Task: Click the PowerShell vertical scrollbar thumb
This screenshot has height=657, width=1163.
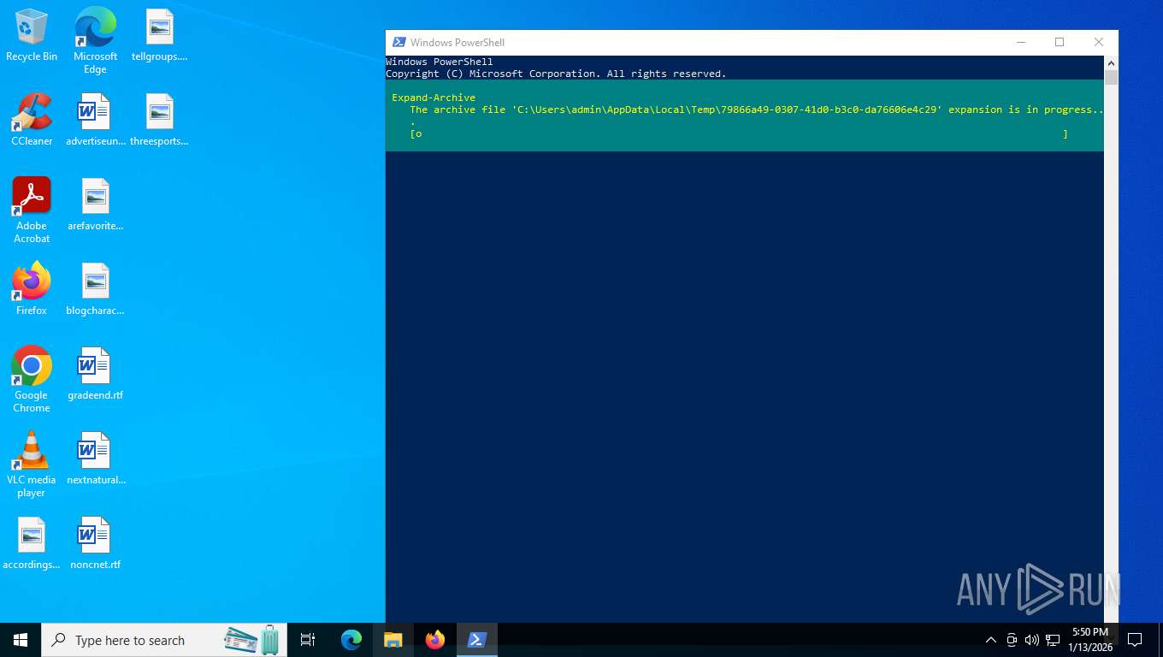Action: pyautogui.click(x=1111, y=78)
